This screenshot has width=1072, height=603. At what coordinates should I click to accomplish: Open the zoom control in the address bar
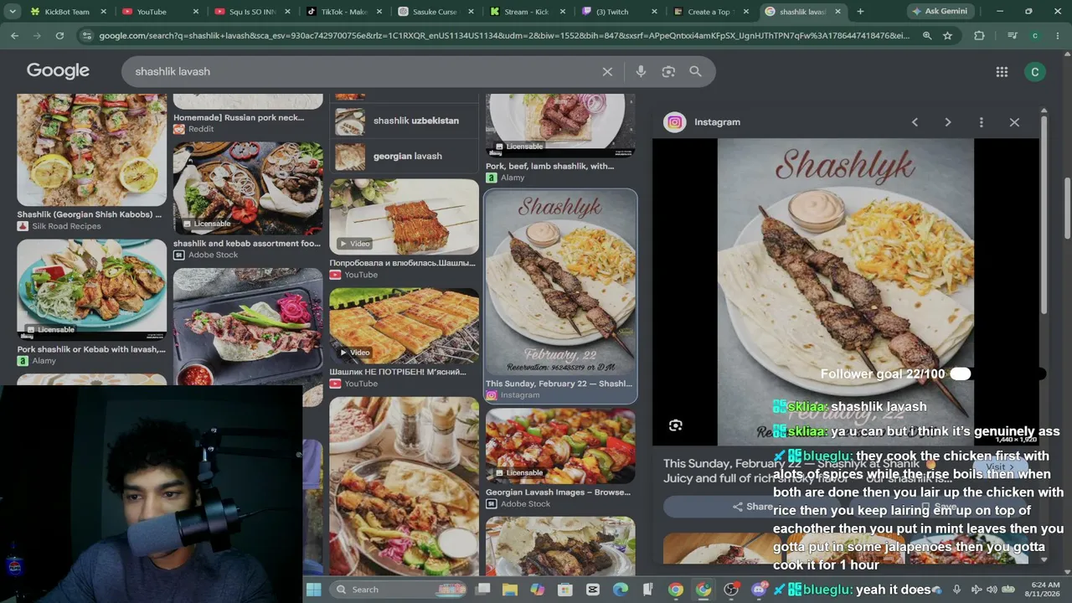point(927,36)
